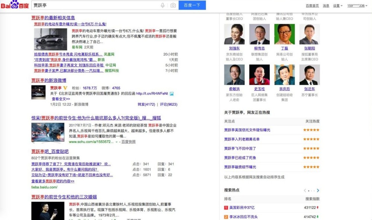Click 张近东 name link
The width and height of the screenshot is (372, 220).
click(310, 89)
